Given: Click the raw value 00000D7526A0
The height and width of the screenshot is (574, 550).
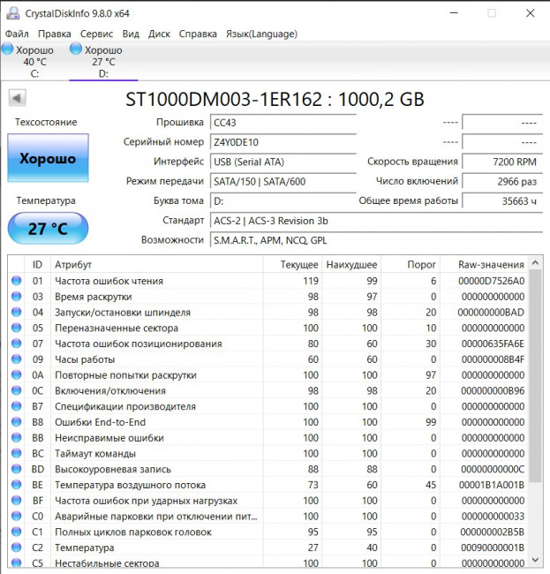Looking at the screenshot, I should point(492,281).
